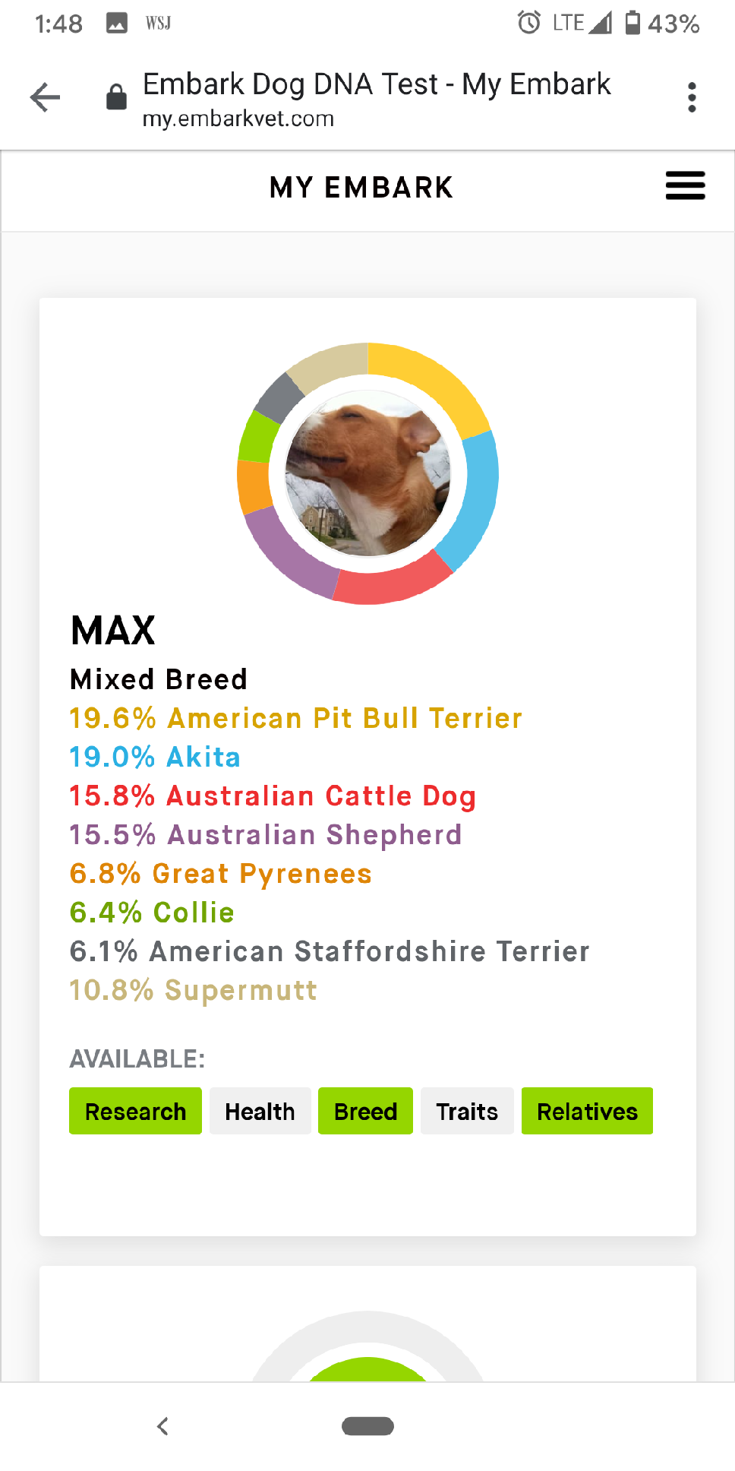Image resolution: width=735 pixels, height=1471 pixels.
Task: Tap the my.embarkvet.com address text
Action: (x=238, y=119)
